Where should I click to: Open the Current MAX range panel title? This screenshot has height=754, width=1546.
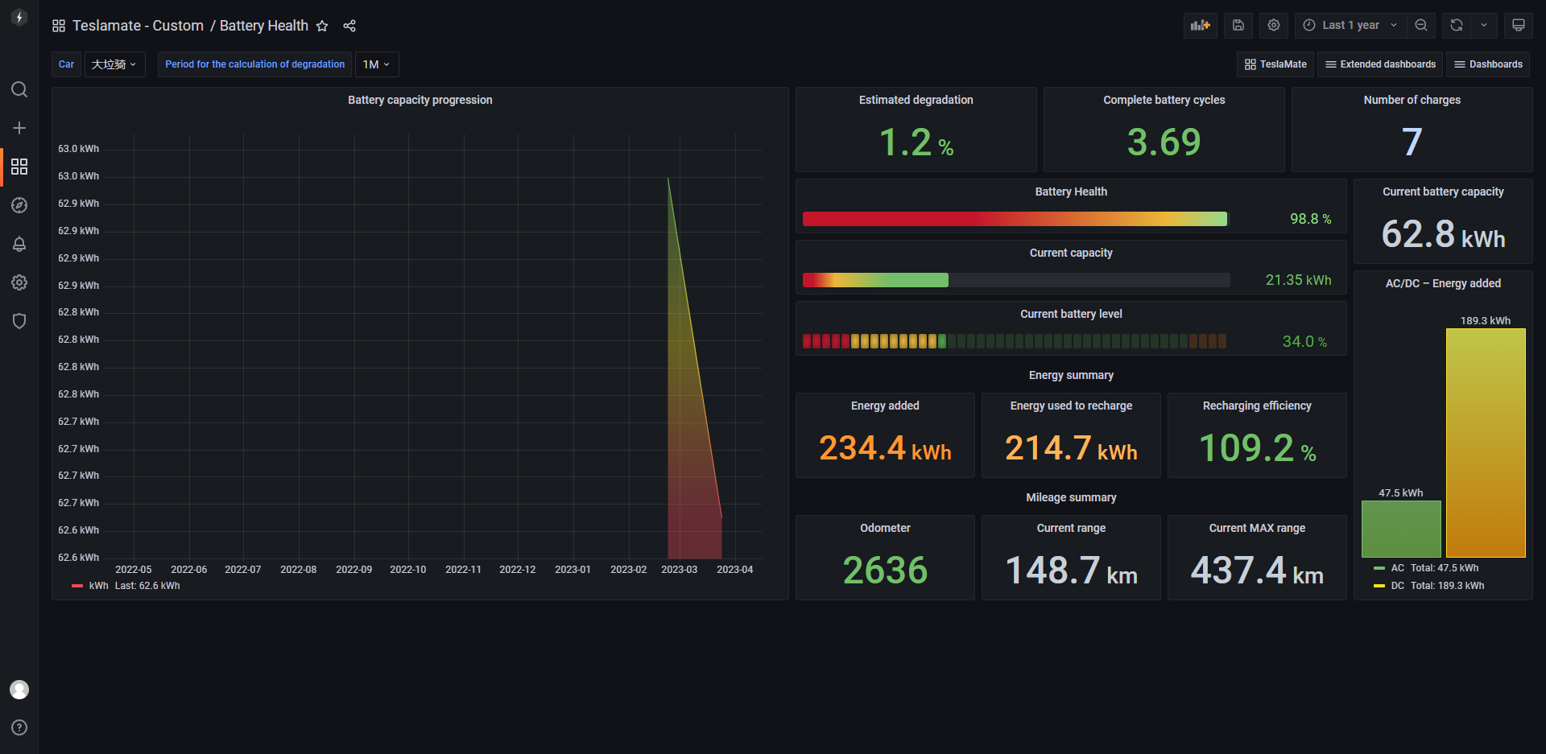1257,528
